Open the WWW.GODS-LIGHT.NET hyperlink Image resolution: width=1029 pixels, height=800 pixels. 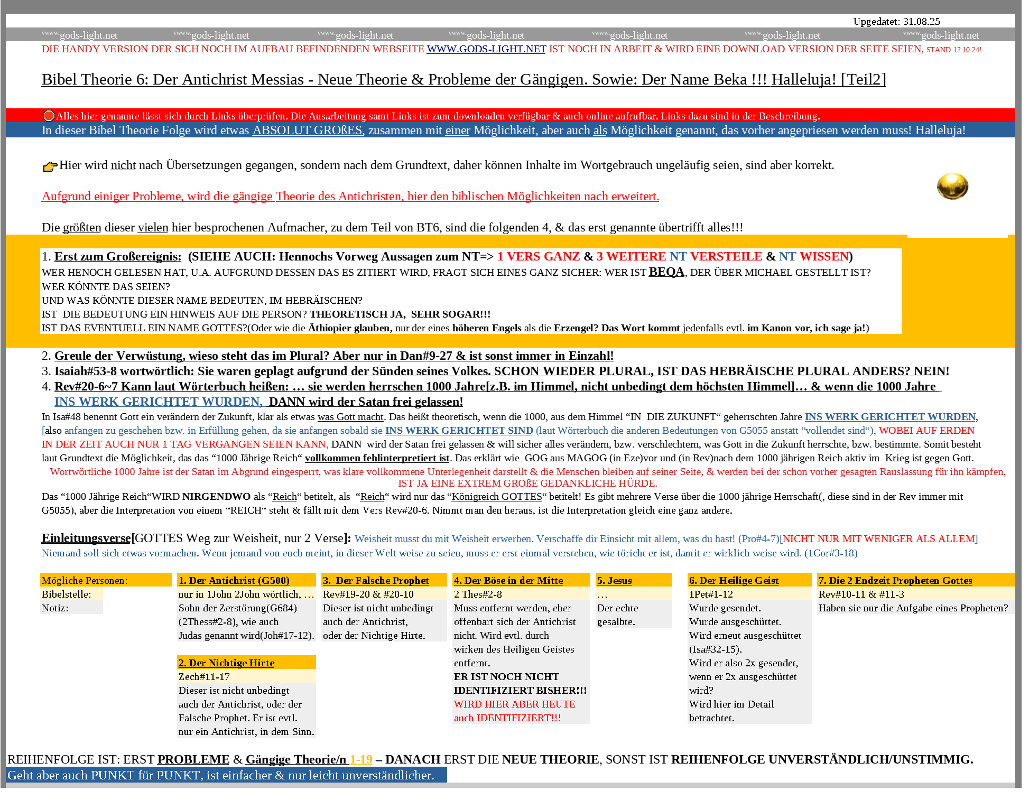[x=486, y=49]
